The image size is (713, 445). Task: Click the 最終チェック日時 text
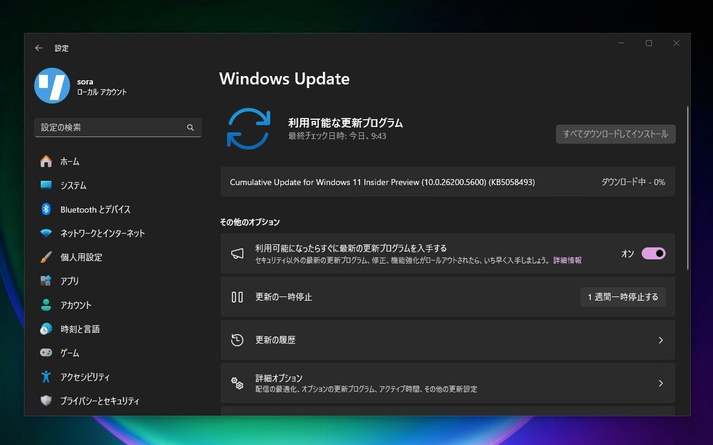point(337,136)
